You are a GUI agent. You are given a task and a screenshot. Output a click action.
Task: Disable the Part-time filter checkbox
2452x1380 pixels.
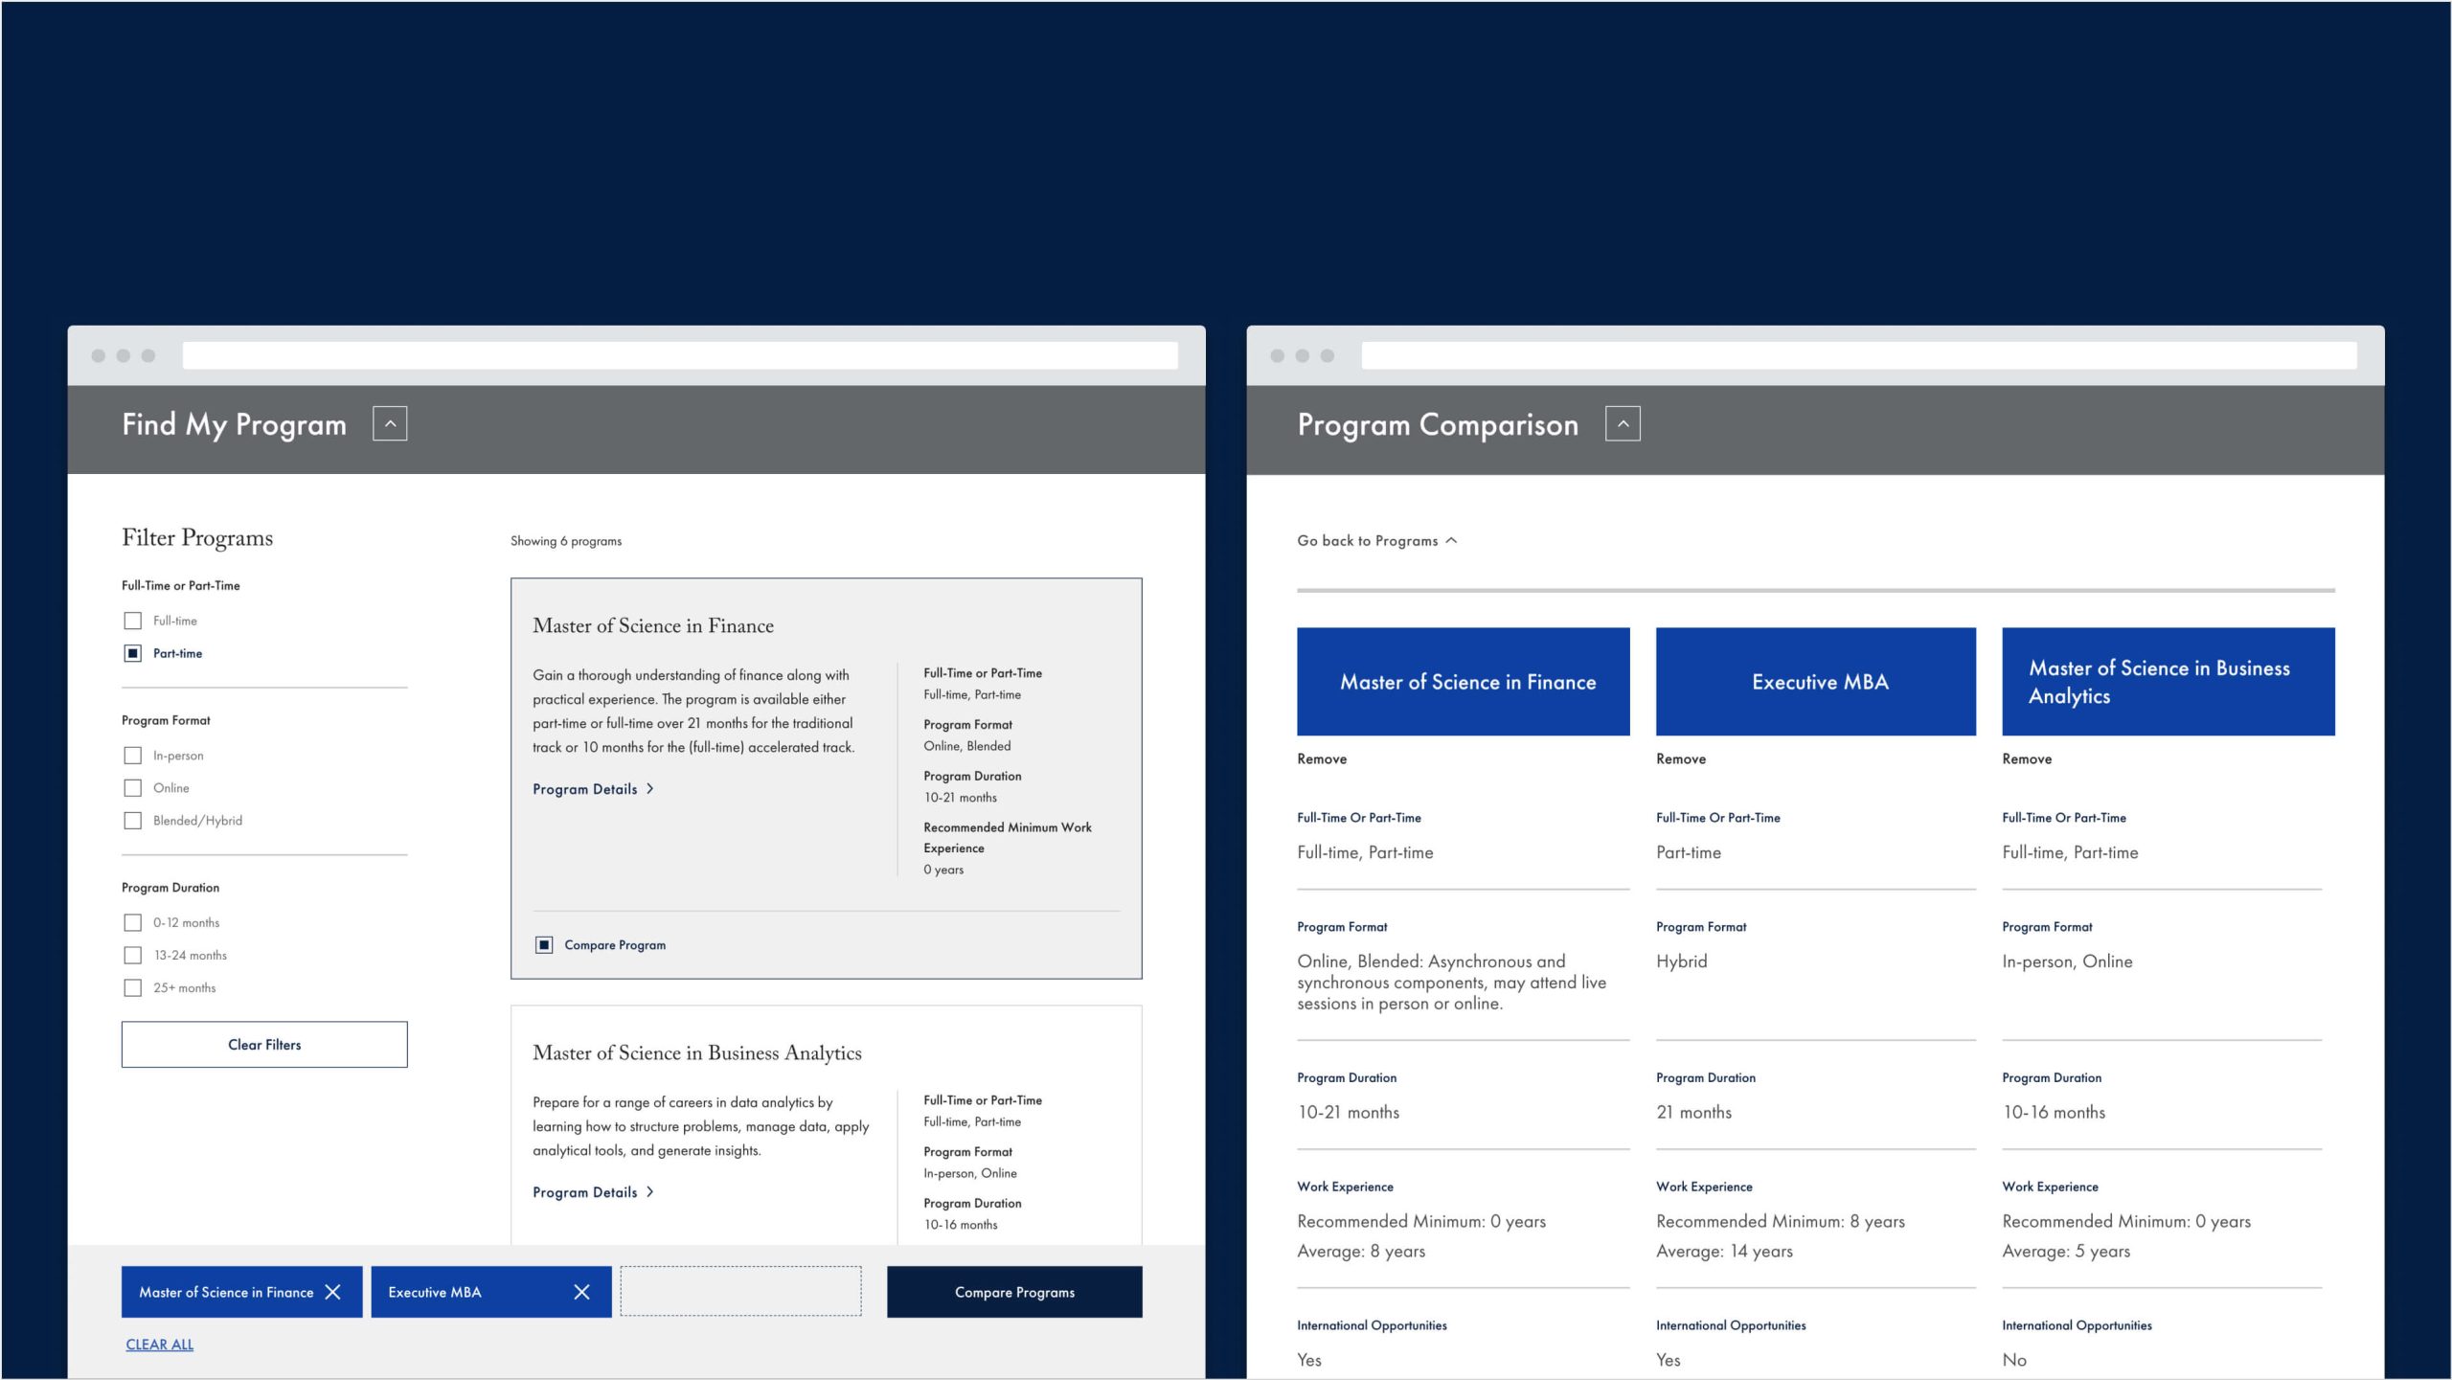[x=132, y=652]
